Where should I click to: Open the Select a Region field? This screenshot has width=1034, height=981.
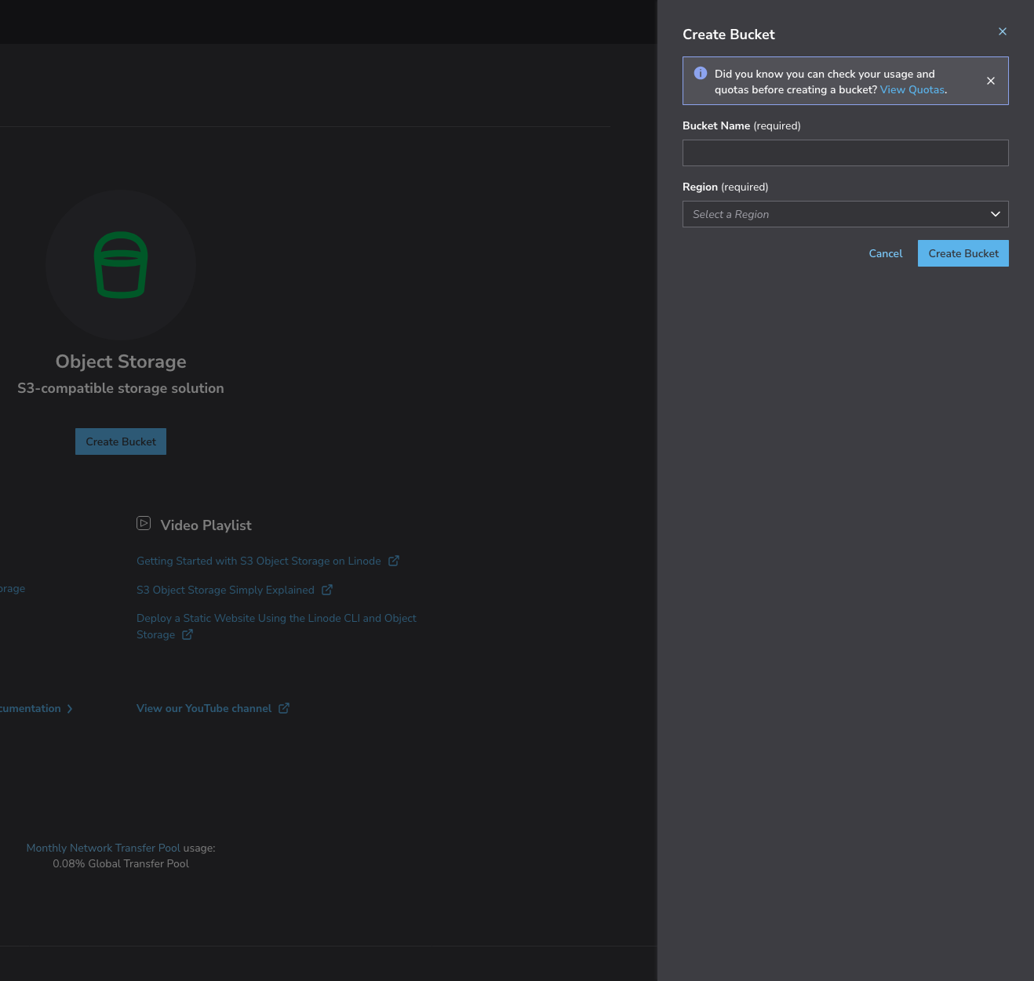[x=832, y=214]
